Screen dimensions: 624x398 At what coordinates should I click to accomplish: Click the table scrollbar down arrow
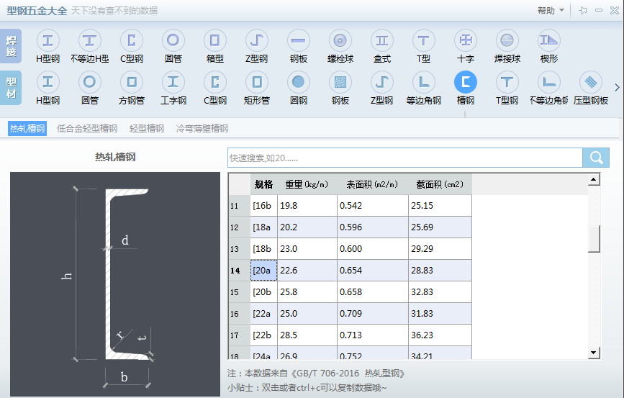(594, 353)
